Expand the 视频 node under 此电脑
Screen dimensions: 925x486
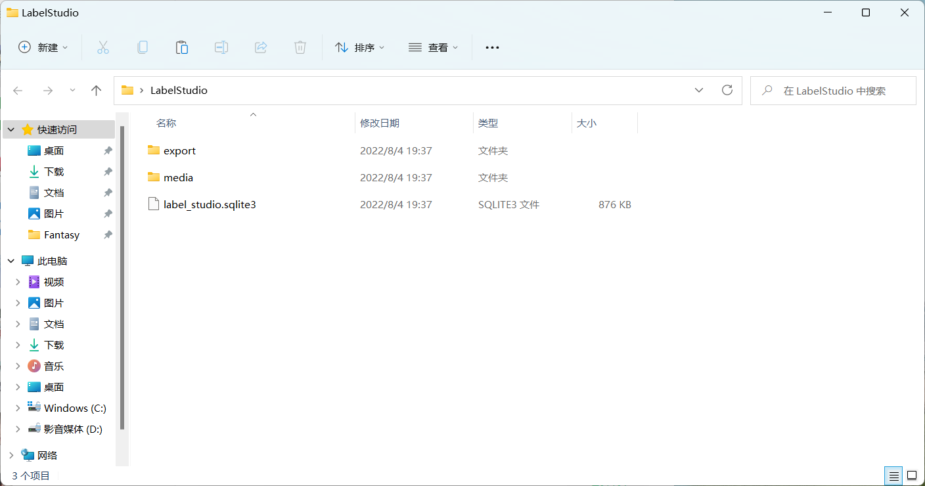tap(18, 282)
